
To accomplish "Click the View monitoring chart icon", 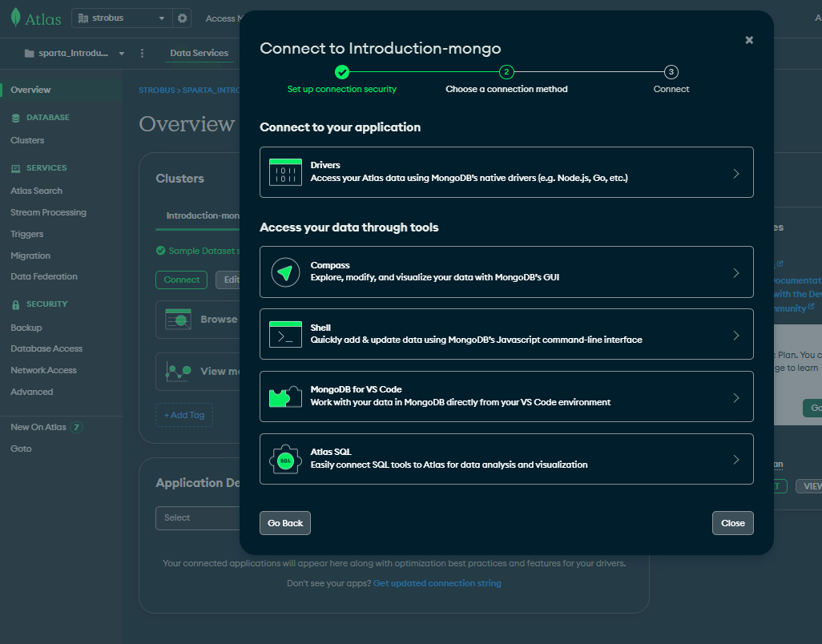I will click(178, 371).
